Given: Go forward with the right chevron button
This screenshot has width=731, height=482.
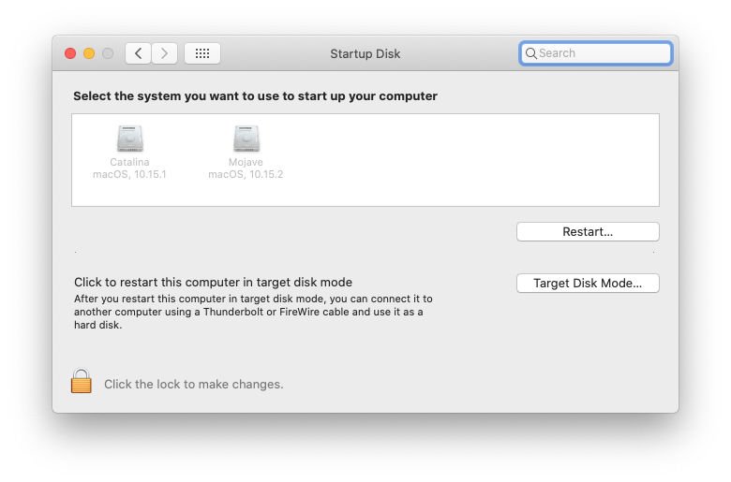Looking at the screenshot, I should 164,53.
